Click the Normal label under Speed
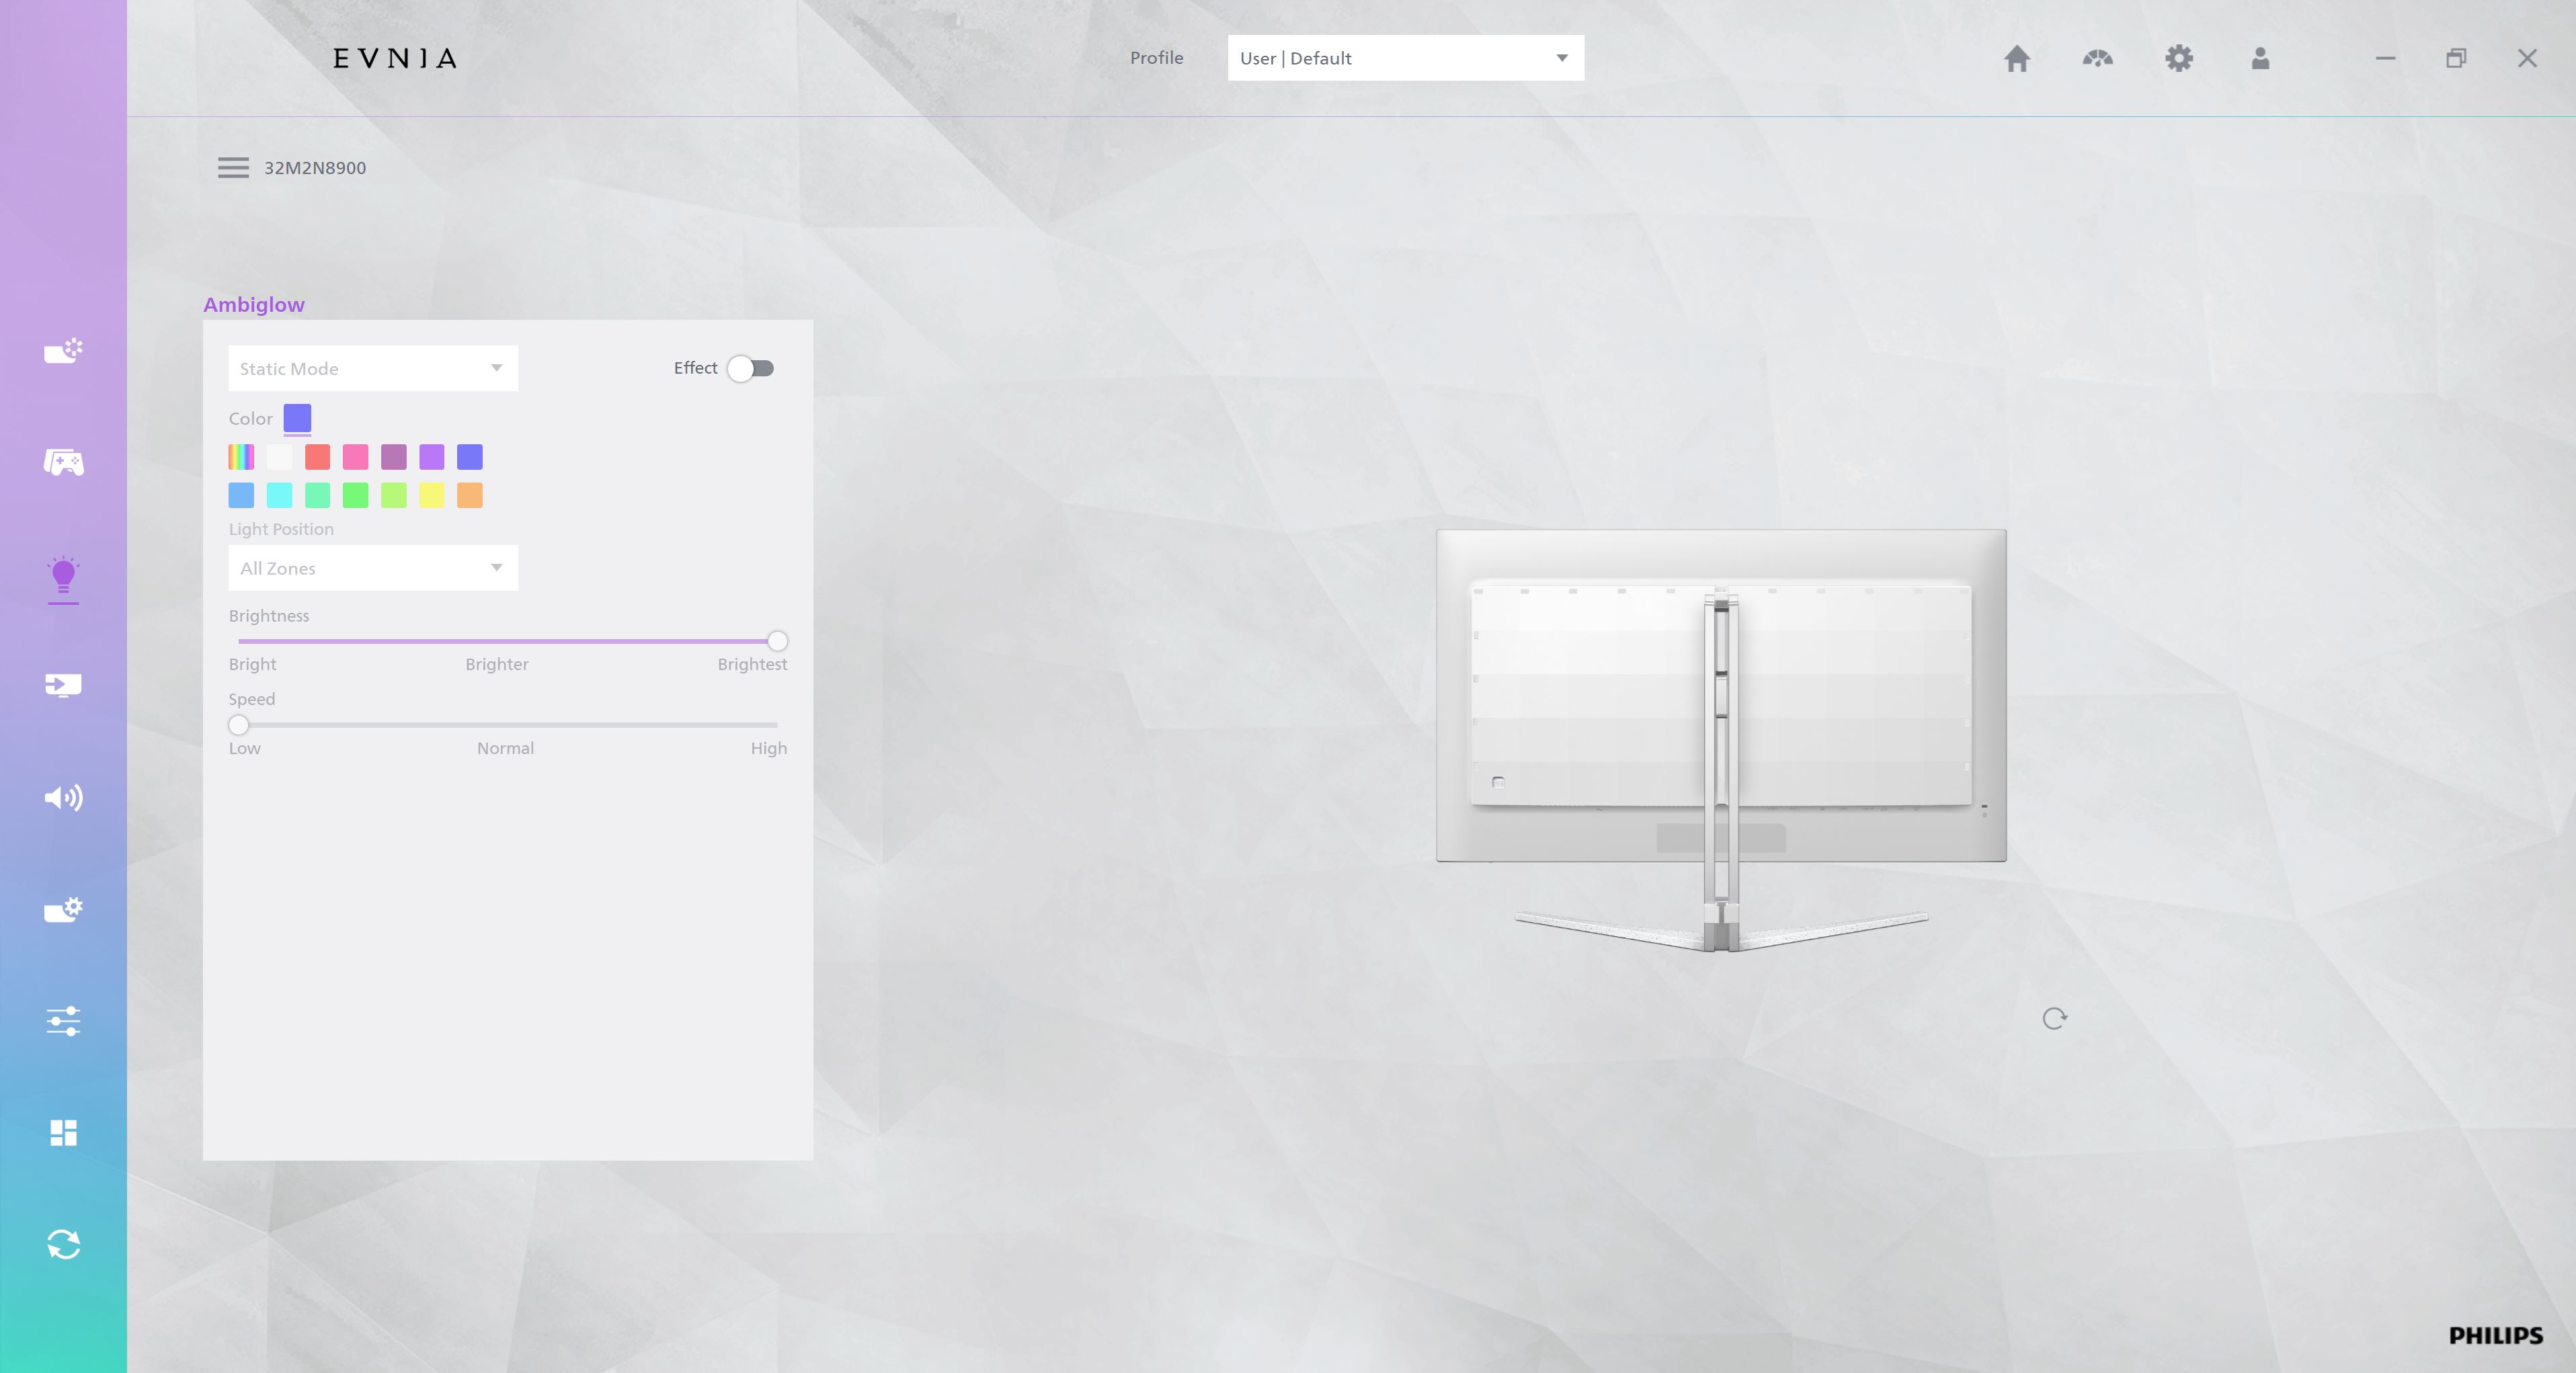 [x=505, y=748]
